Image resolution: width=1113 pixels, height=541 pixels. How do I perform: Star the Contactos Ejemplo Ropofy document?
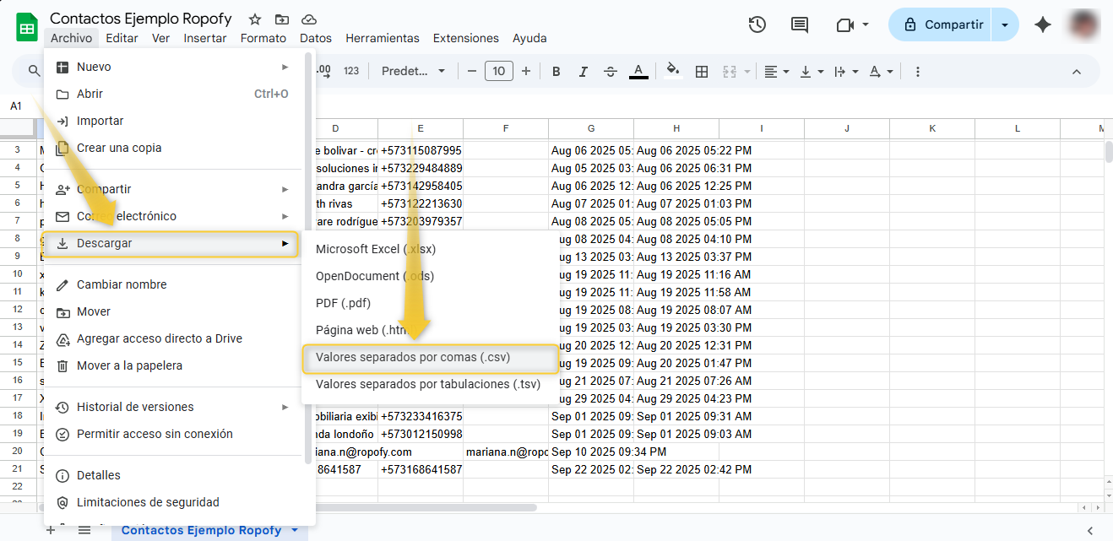pos(252,19)
